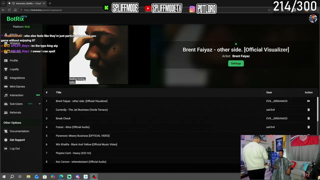Navigate to Integrations page
Image resolution: width=320 pixels, height=180 pixels.
[17, 78]
